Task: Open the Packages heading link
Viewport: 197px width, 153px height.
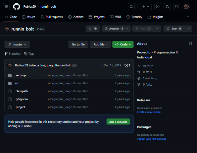Action: (144, 127)
